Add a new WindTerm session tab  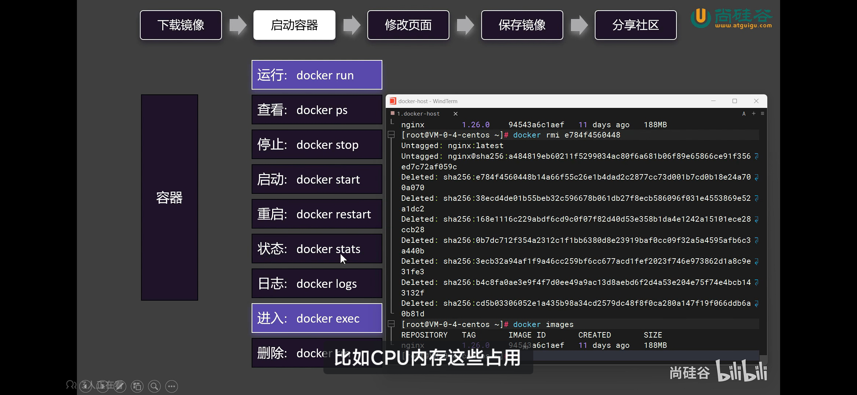754,114
